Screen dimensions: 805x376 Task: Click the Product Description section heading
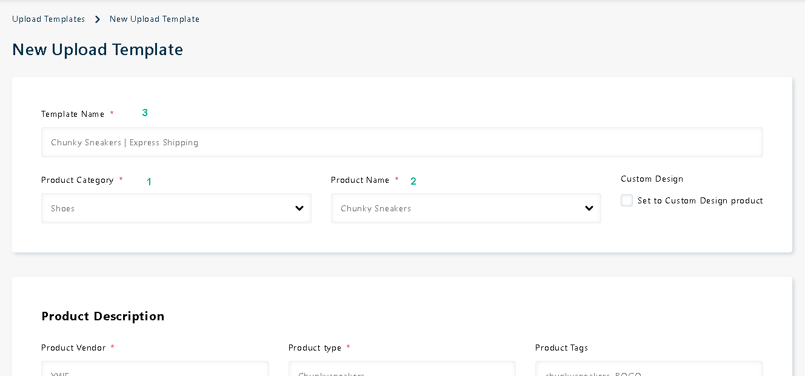point(102,316)
